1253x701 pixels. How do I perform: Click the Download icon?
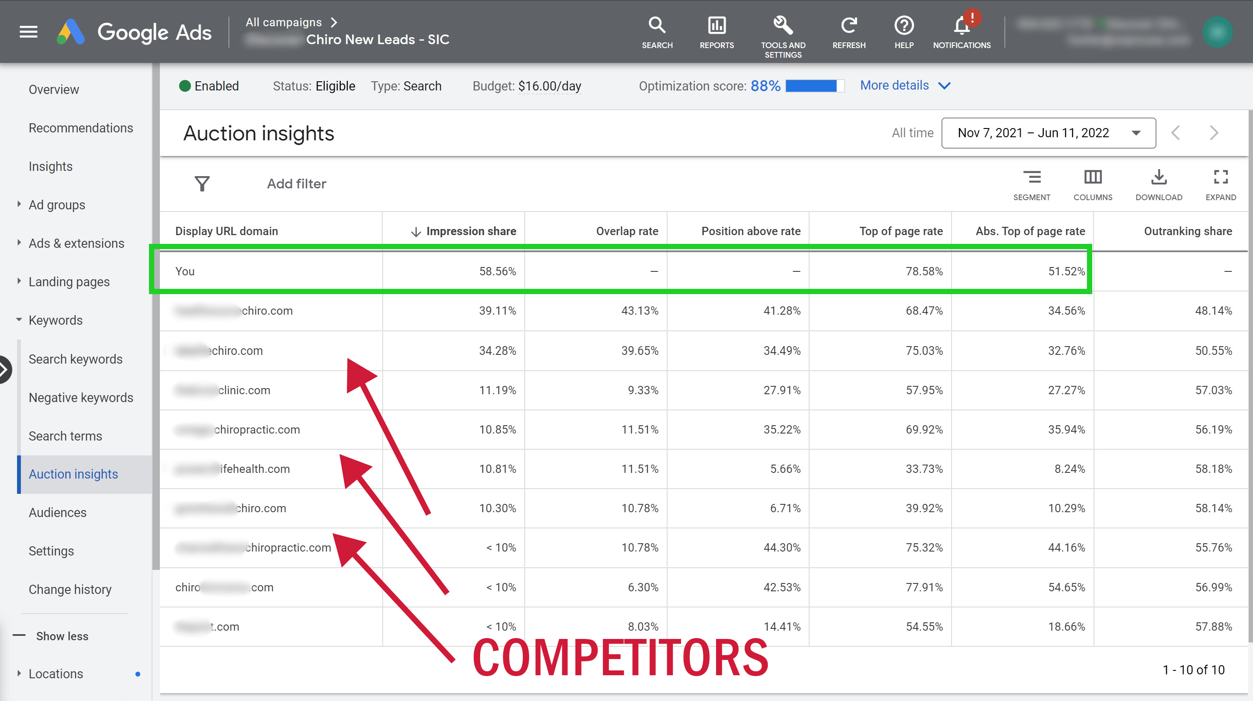pyautogui.click(x=1159, y=177)
